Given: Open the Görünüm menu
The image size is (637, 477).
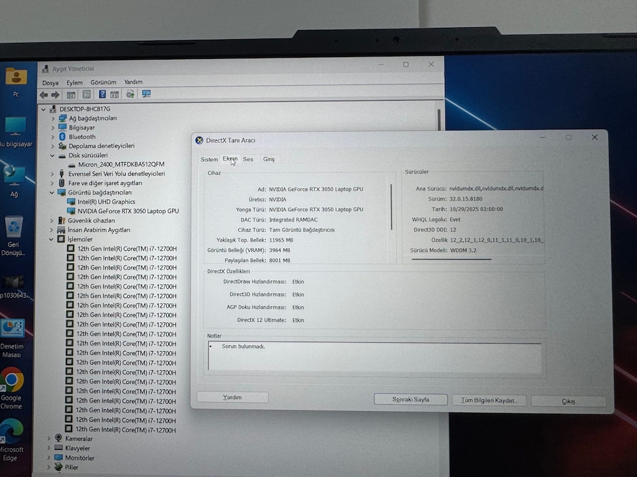Looking at the screenshot, I should [103, 82].
